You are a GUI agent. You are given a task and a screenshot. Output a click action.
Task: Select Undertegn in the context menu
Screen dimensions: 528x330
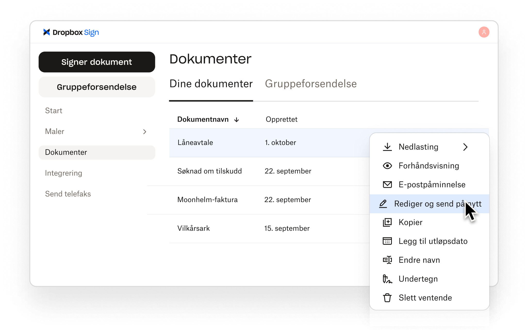(x=429, y=279)
